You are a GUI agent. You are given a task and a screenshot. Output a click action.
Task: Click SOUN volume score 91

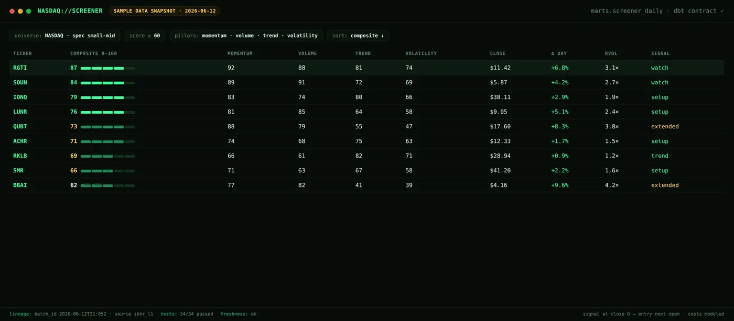(x=302, y=82)
